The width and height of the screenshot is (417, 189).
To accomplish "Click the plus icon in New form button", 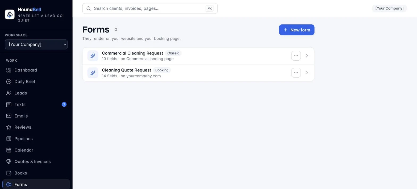I will click(x=285, y=30).
